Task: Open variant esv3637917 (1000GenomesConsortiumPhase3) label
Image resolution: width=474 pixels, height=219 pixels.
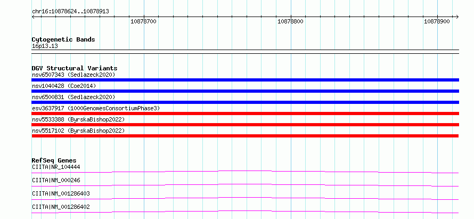Action: 96,108
